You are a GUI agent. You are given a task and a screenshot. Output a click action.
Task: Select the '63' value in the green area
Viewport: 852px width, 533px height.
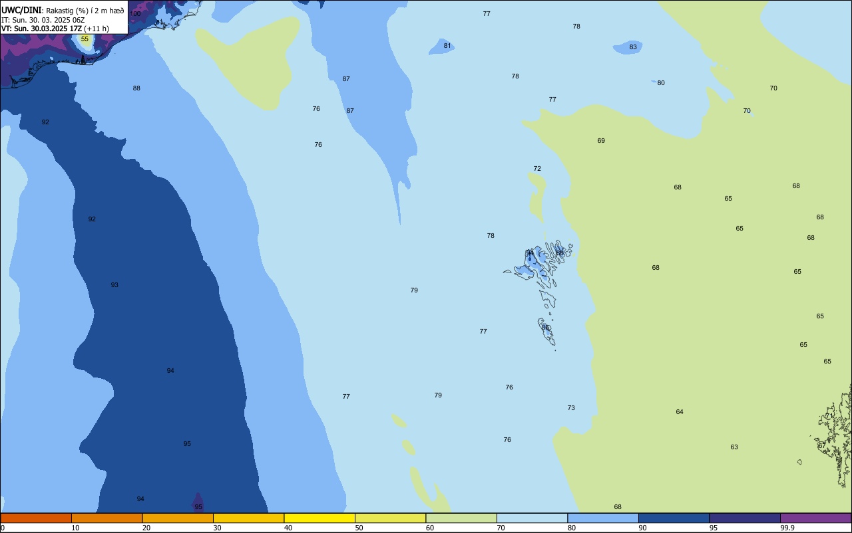pyautogui.click(x=734, y=447)
